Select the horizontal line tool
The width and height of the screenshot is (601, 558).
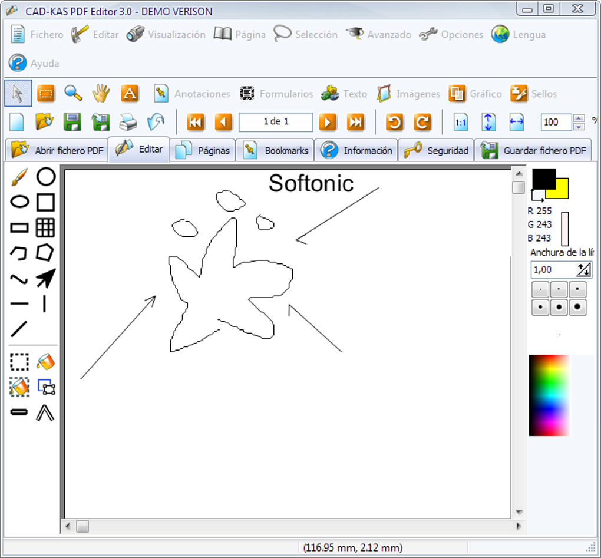click(x=19, y=303)
